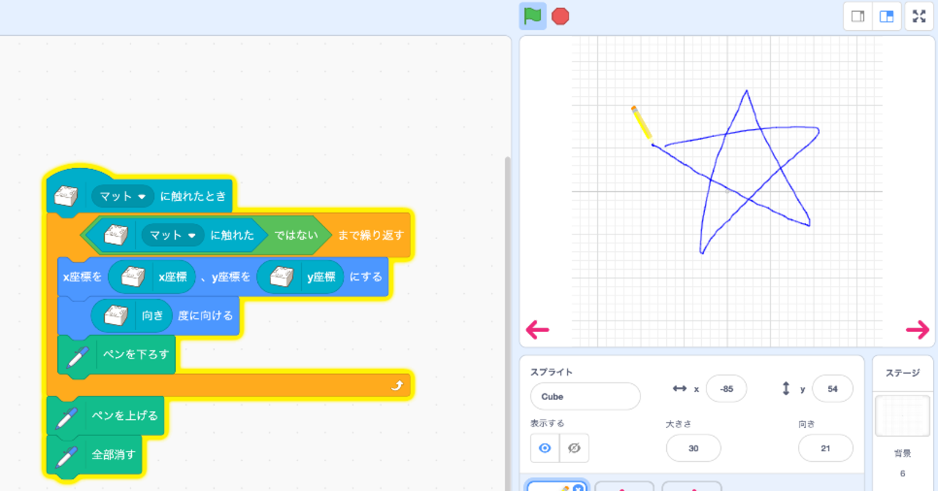Click the pink right arrow under the stage

pyautogui.click(x=917, y=330)
